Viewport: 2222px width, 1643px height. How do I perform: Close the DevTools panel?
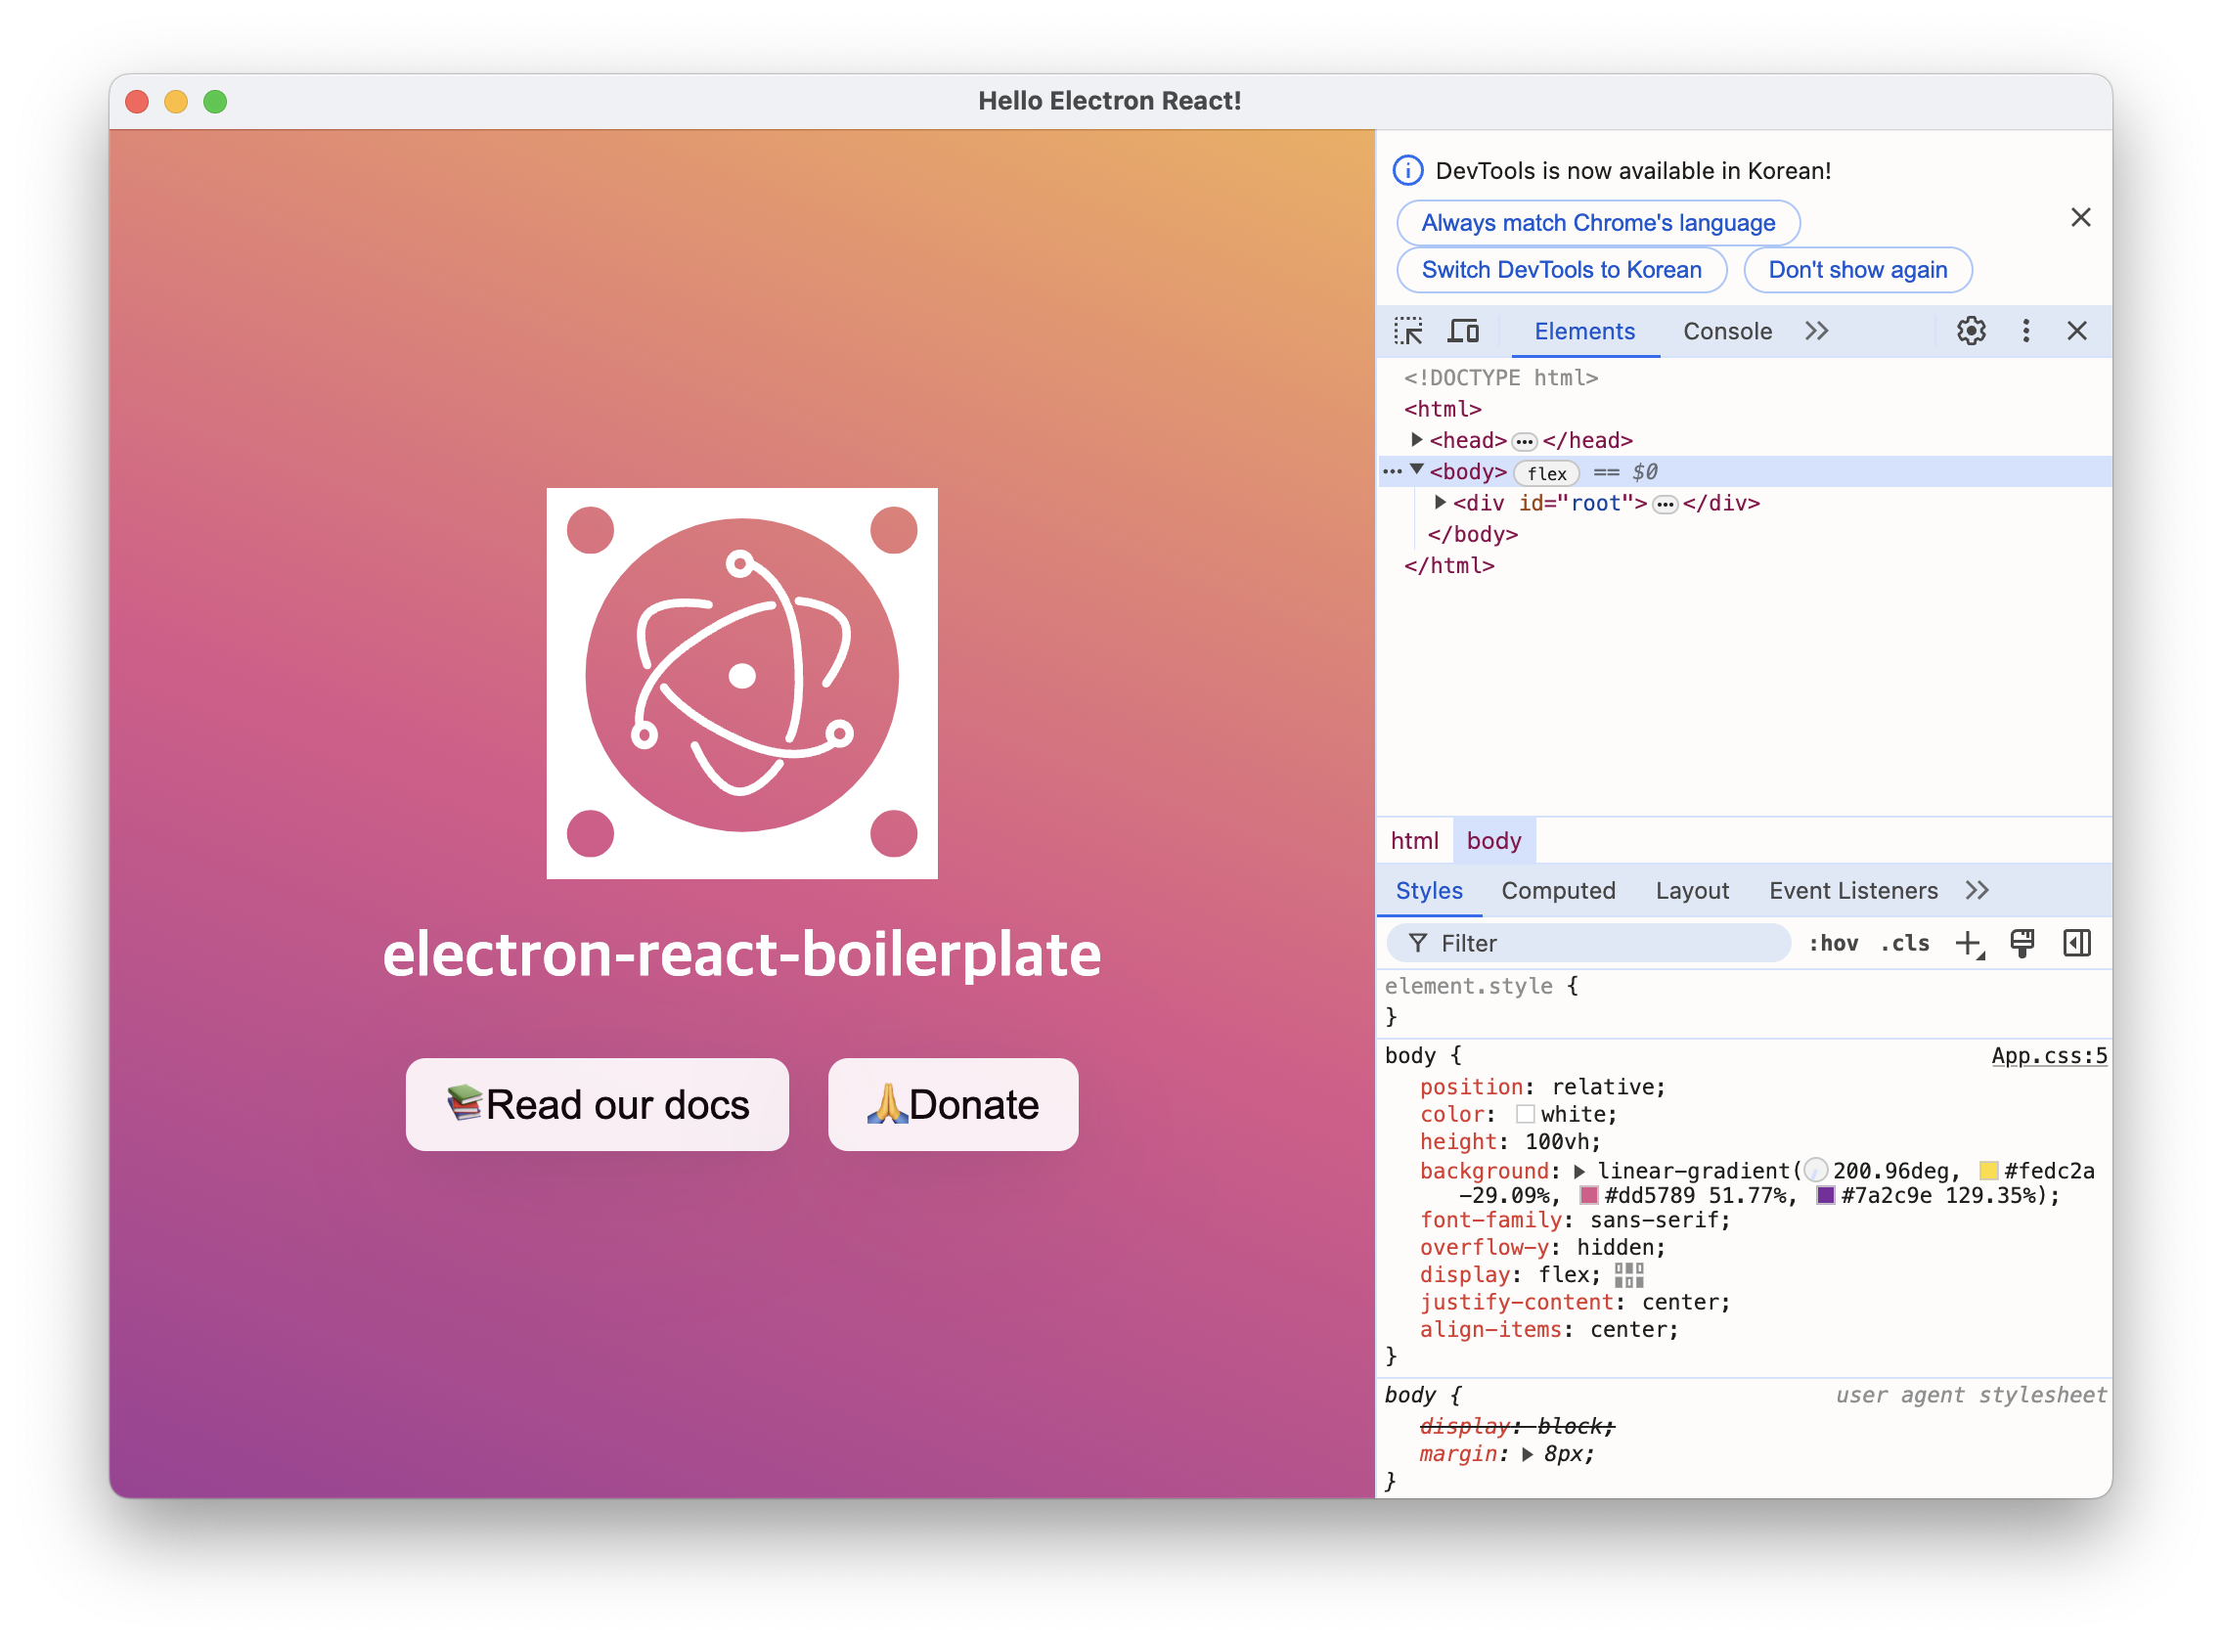pos(2075,332)
